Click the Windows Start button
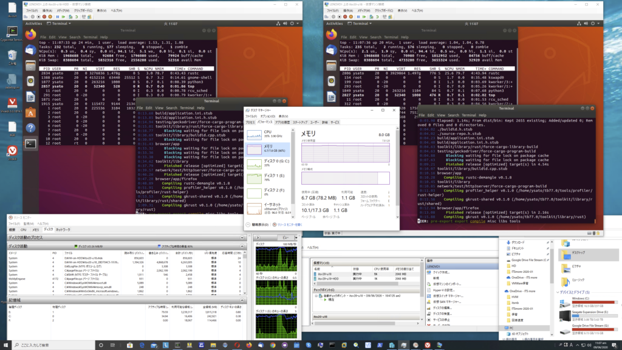 click(6, 345)
